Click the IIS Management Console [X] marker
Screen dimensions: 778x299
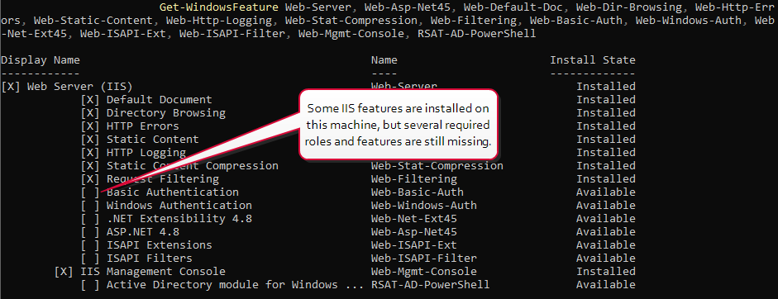click(64, 272)
